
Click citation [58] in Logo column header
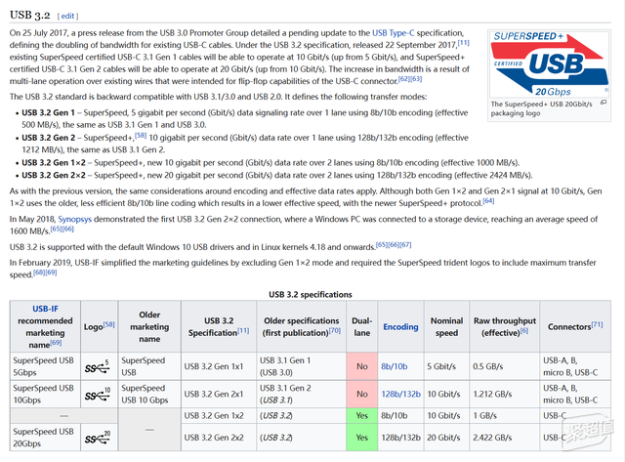pyautogui.click(x=108, y=324)
